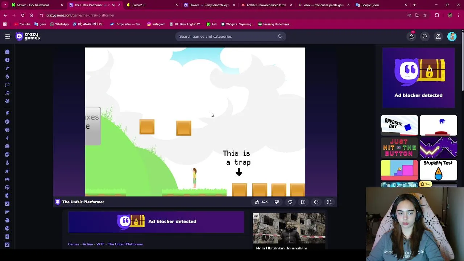Open new browser tab
Screen dimensions: 464x261
(414, 5)
